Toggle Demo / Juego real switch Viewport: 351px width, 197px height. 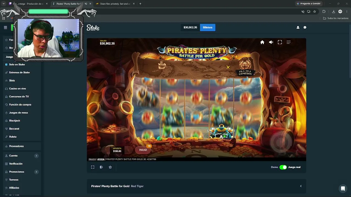pyautogui.click(x=283, y=167)
